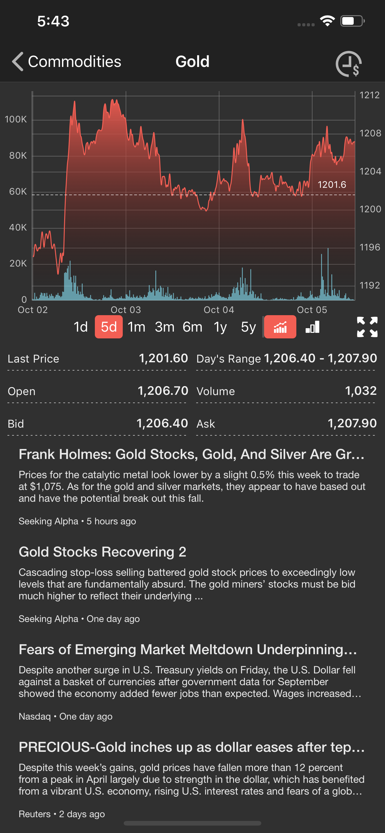The height and width of the screenshot is (833, 385).
Task: Tap the back chevron to Commodities
Action: [x=18, y=61]
